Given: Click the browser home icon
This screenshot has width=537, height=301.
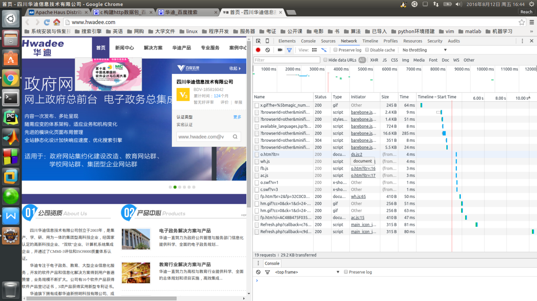Looking at the screenshot, I should 57,22.
